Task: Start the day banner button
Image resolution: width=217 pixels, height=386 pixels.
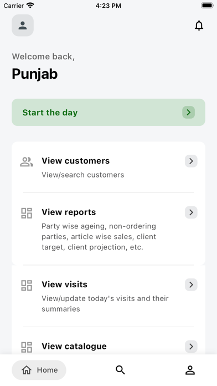Action: (108, 112)
